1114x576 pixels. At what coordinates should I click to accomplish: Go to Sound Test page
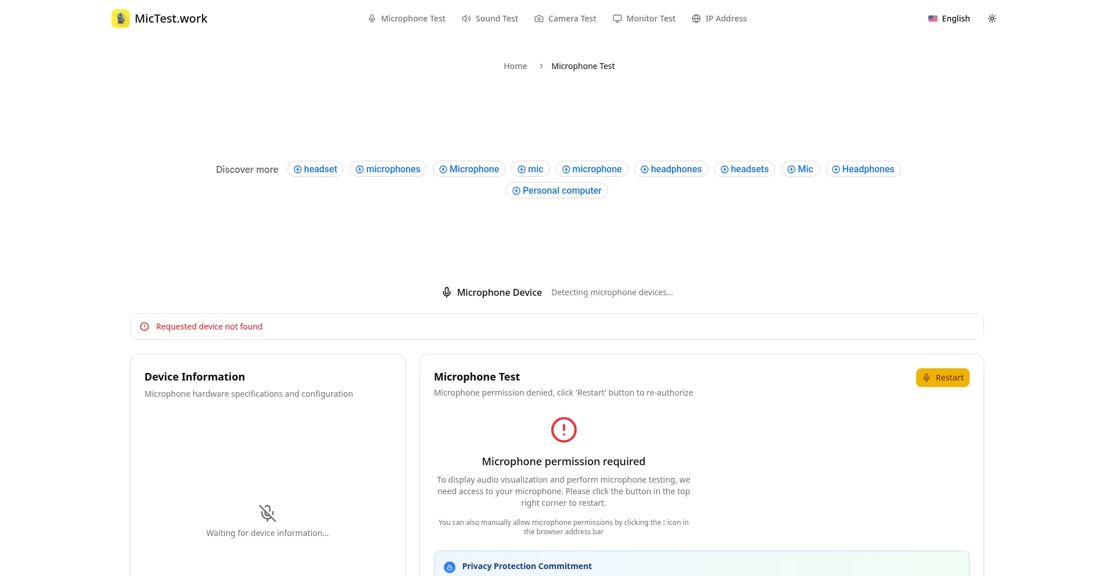[x=490, y=19]
